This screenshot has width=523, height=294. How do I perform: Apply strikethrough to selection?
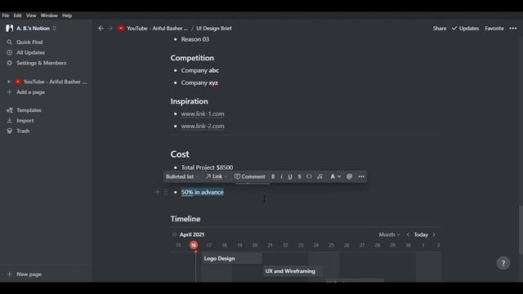coord(299,176)
